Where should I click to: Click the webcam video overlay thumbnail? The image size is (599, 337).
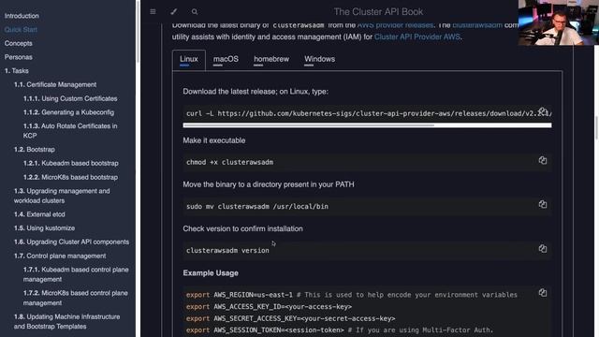point(558,22)
